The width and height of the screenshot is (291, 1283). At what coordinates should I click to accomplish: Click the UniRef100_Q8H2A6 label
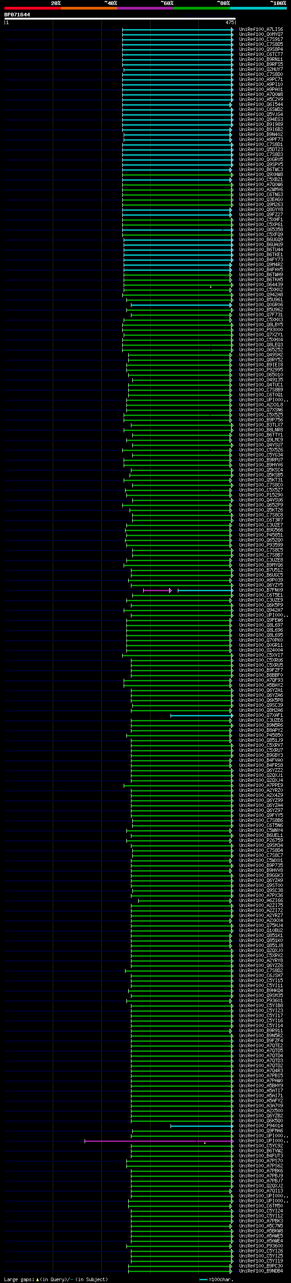click(x=261, y=710)
